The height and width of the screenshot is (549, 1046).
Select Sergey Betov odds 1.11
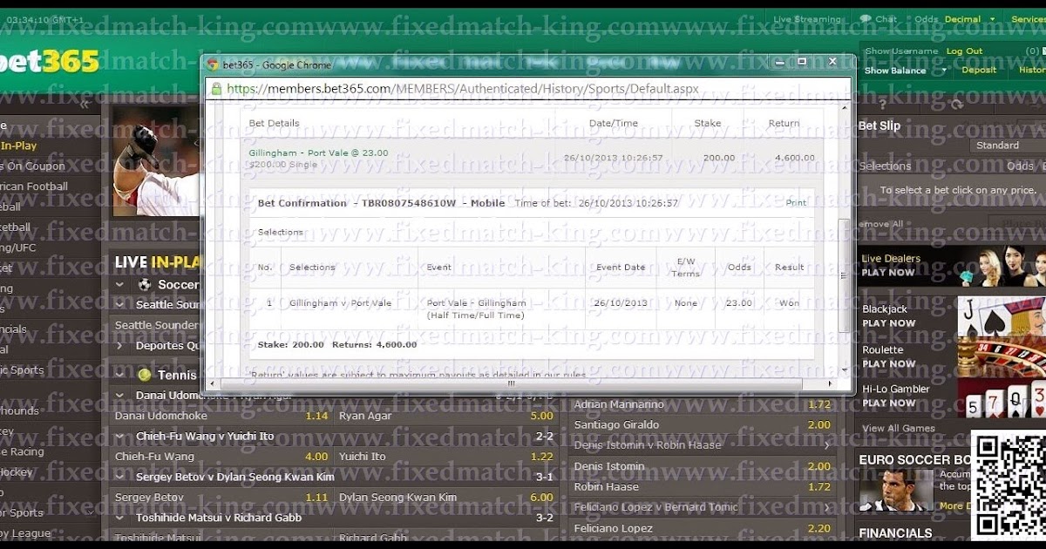pos(316,498)
